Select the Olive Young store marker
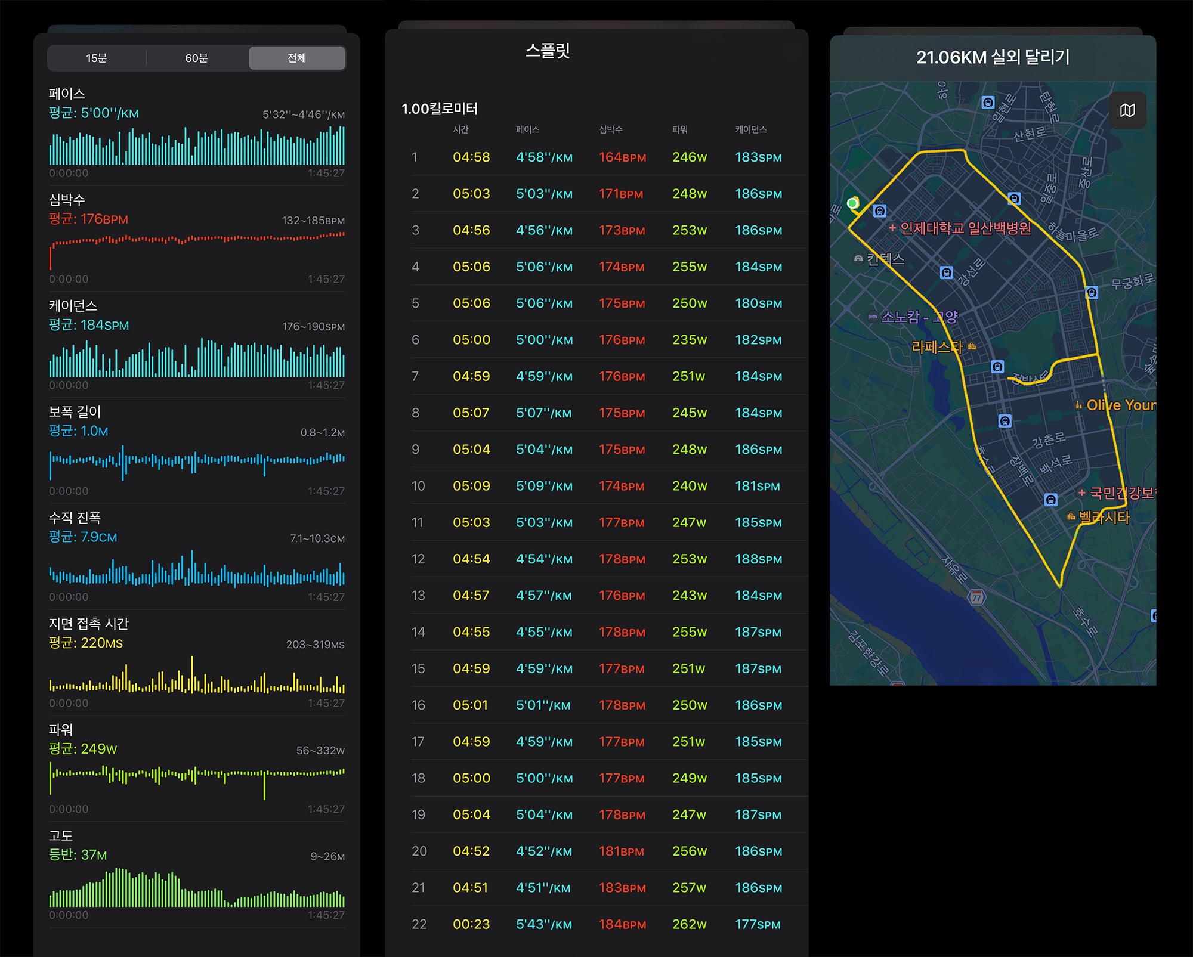 [x=1078, y=405]
